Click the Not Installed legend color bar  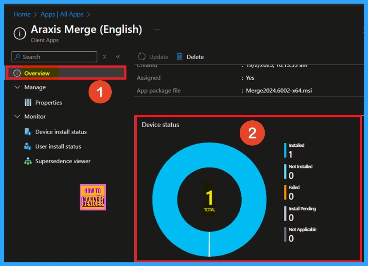285,171
